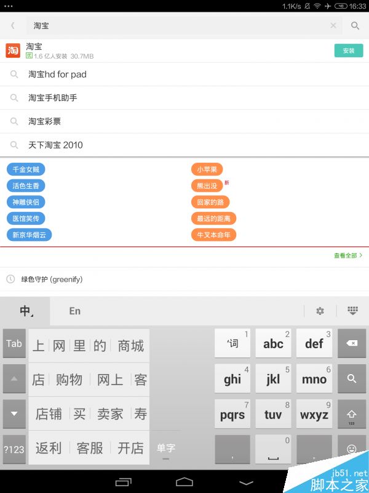Open keyboard settings gear icon

click(x=320, y=311)
